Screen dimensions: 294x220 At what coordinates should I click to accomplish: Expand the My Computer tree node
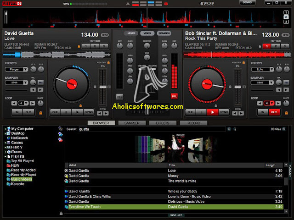5,129
